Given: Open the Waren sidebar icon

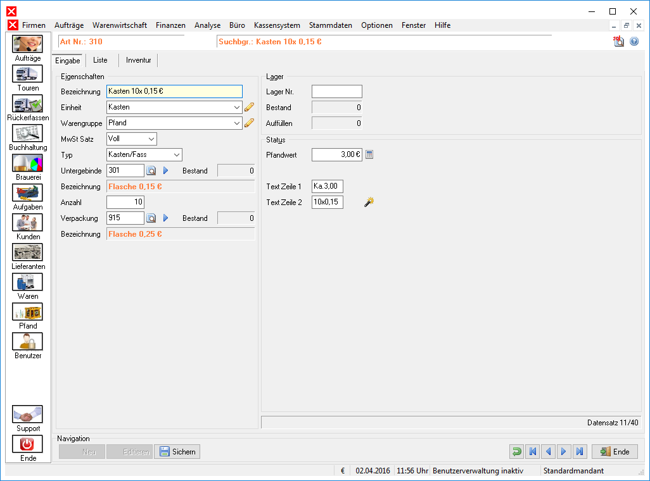Looking at the screenshot, I should 27,282.
